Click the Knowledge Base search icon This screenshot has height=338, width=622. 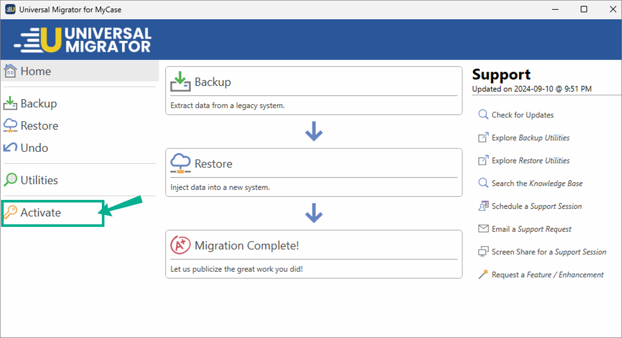click(483, 183)
